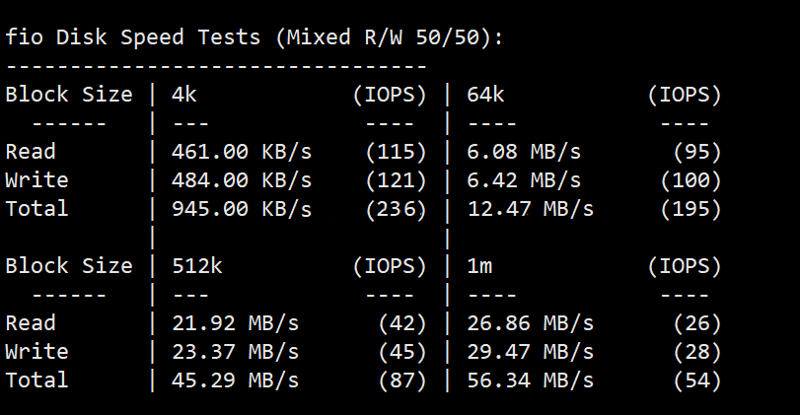Image resolution: width=800 pixels, height=415 pixels.
Task: Click the 6.42 MB/s write speed
Action: (x=524, y=180)
